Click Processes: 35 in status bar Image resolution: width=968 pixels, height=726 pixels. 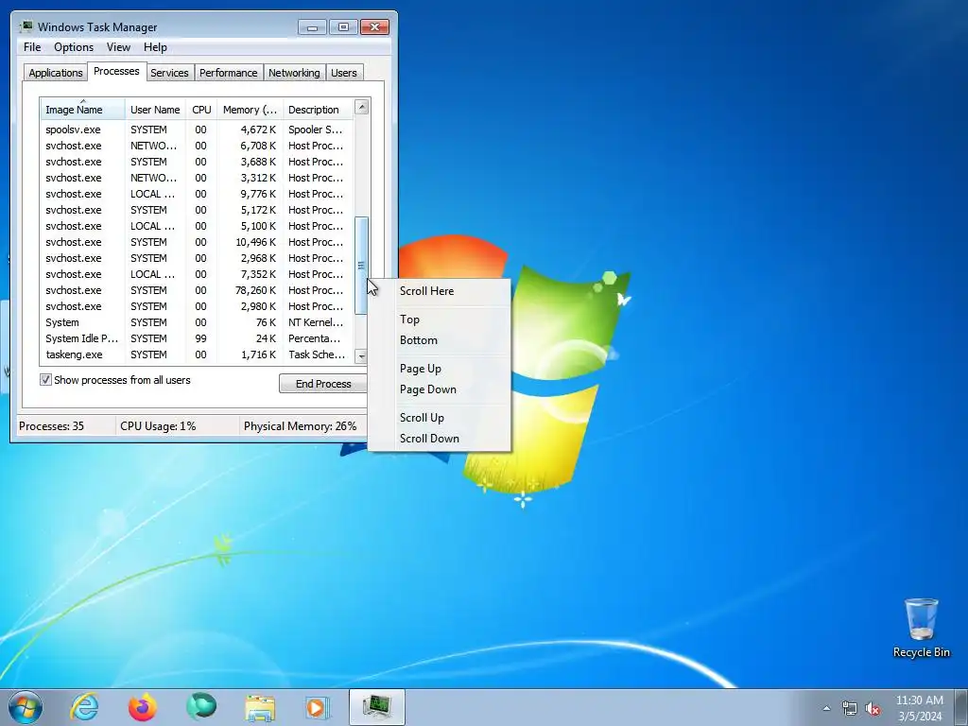pos(51,426)
